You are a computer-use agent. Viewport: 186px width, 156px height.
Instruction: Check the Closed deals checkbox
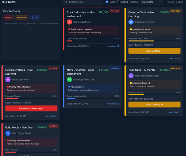point(118,2)
